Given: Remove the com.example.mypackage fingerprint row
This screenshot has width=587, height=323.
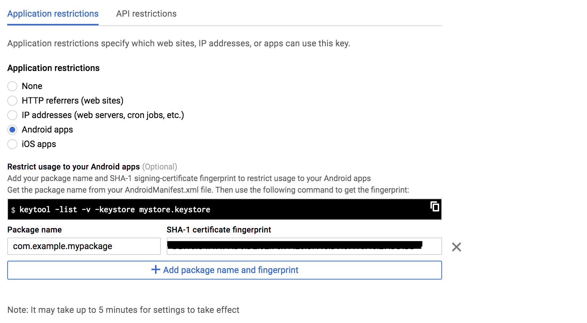Looking at the screenshot, I should point(456,247).
